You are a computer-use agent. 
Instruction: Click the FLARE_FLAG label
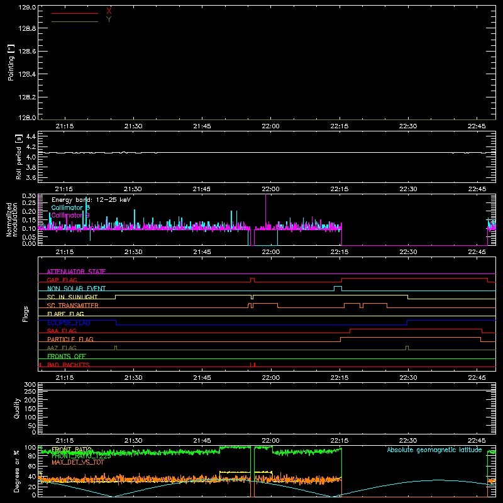[65, 314]
